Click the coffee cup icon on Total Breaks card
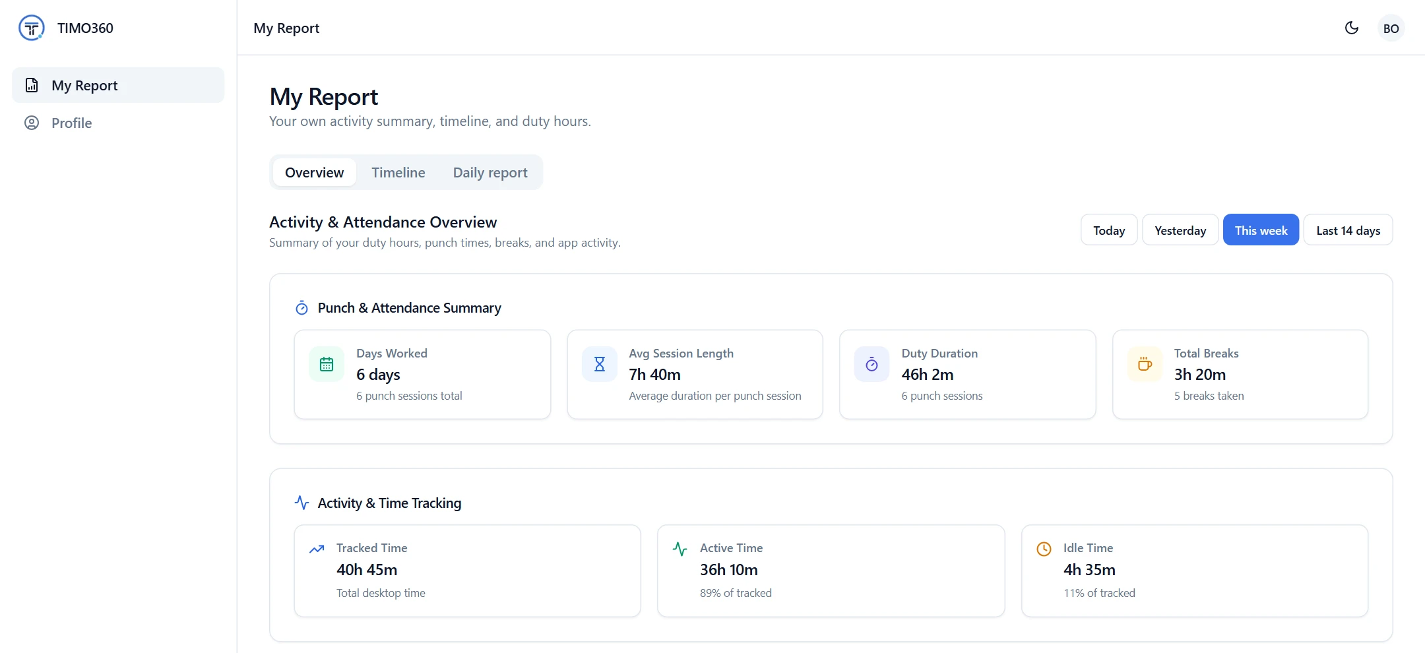The height and width of the screenshot is (653, 1425). click(x=1145, y=364)
